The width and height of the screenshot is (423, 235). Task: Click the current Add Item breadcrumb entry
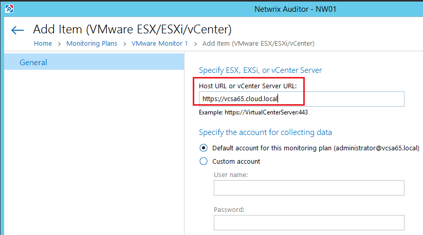coord(258,44)
